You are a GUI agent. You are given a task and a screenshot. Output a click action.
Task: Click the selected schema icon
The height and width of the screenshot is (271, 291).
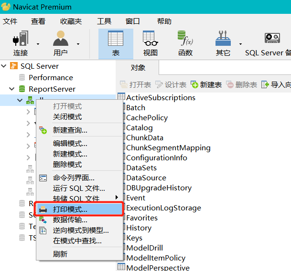pos(30,100)
